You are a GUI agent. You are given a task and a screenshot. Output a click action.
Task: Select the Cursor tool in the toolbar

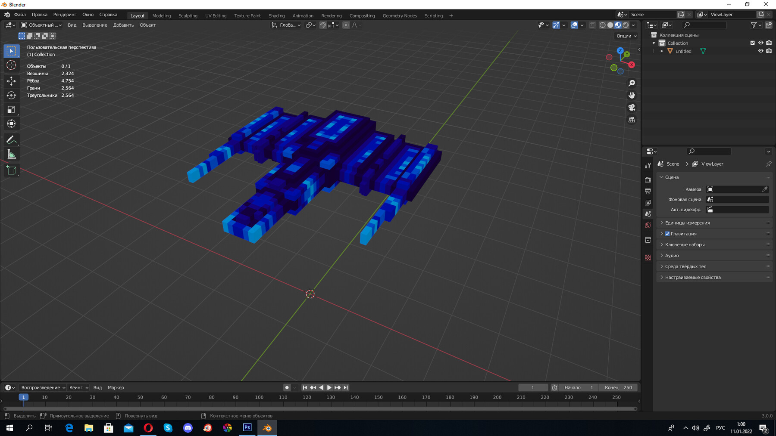click(12, 65)
